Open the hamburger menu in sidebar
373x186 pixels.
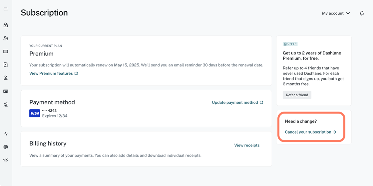pos(6,9)
